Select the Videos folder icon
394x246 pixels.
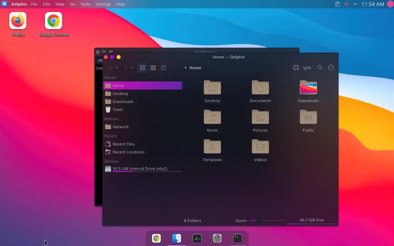click(260, 147)
